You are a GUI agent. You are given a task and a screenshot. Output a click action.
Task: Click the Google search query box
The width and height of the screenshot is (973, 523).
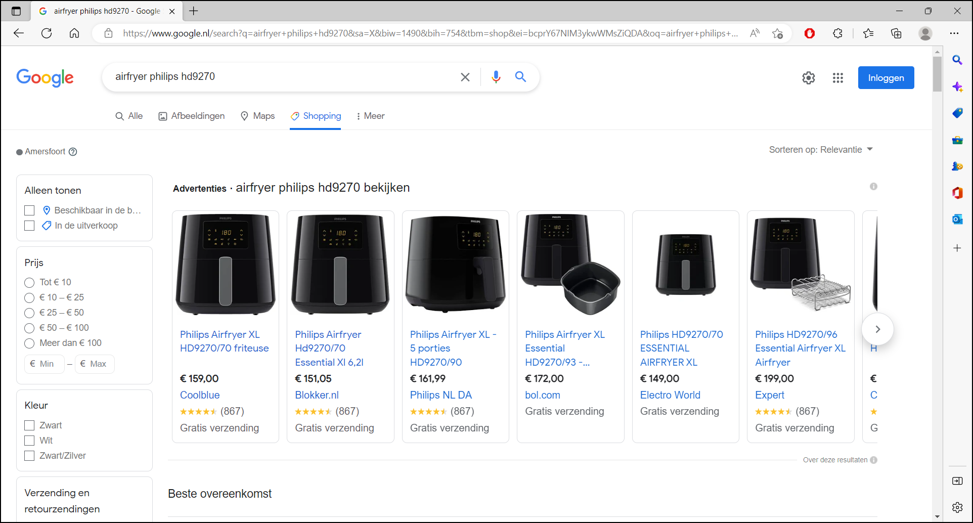point(283,77)
